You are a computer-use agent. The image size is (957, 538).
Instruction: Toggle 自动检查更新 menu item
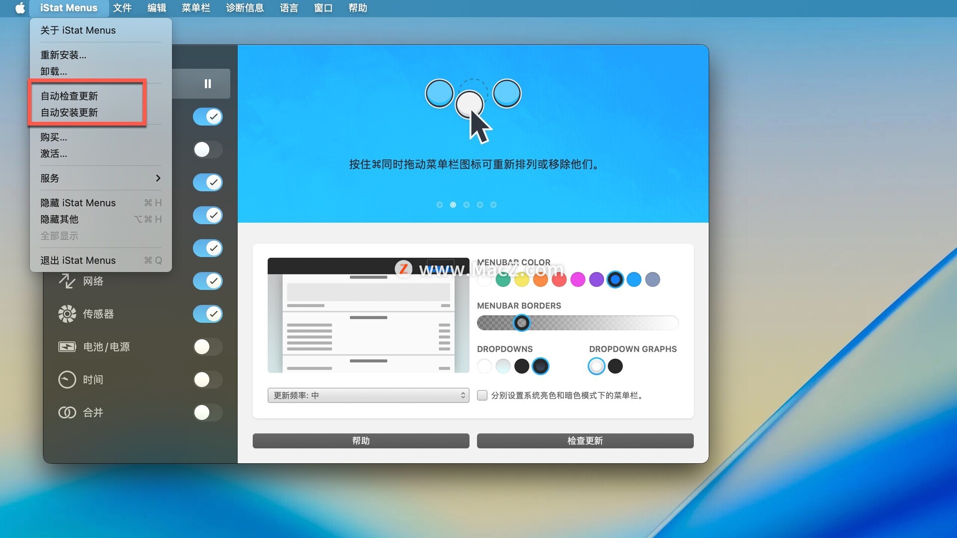click(101, 96)
